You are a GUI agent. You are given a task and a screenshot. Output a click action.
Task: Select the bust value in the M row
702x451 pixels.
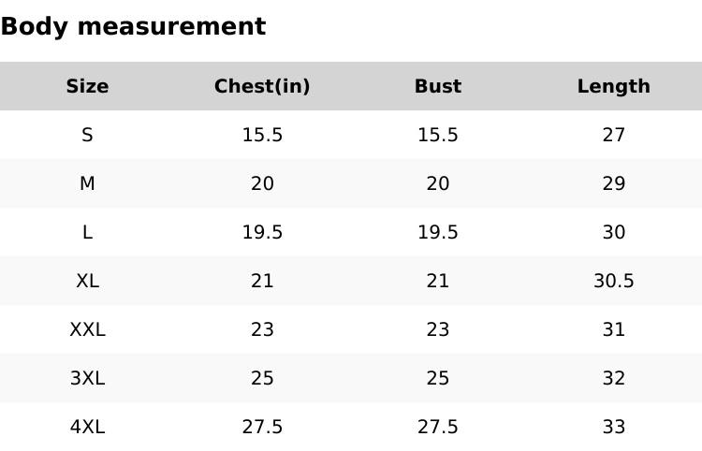click(x=438, y=183)
